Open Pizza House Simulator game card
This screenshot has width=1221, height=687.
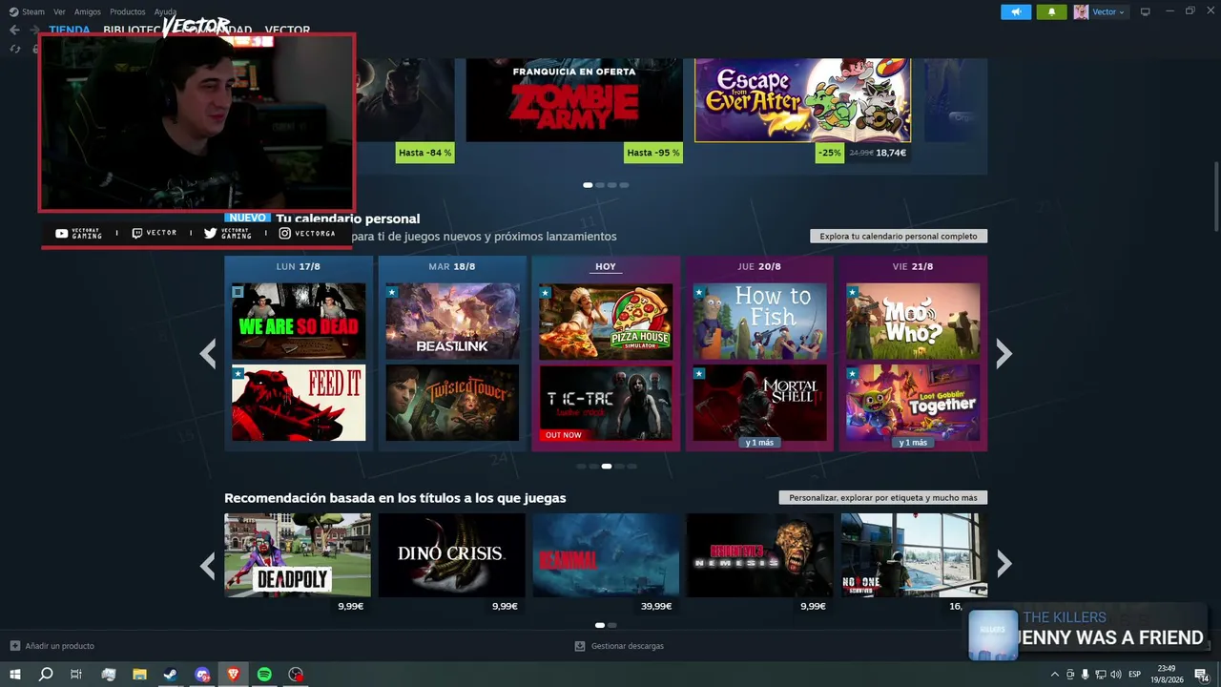click(x=606, y=322)
